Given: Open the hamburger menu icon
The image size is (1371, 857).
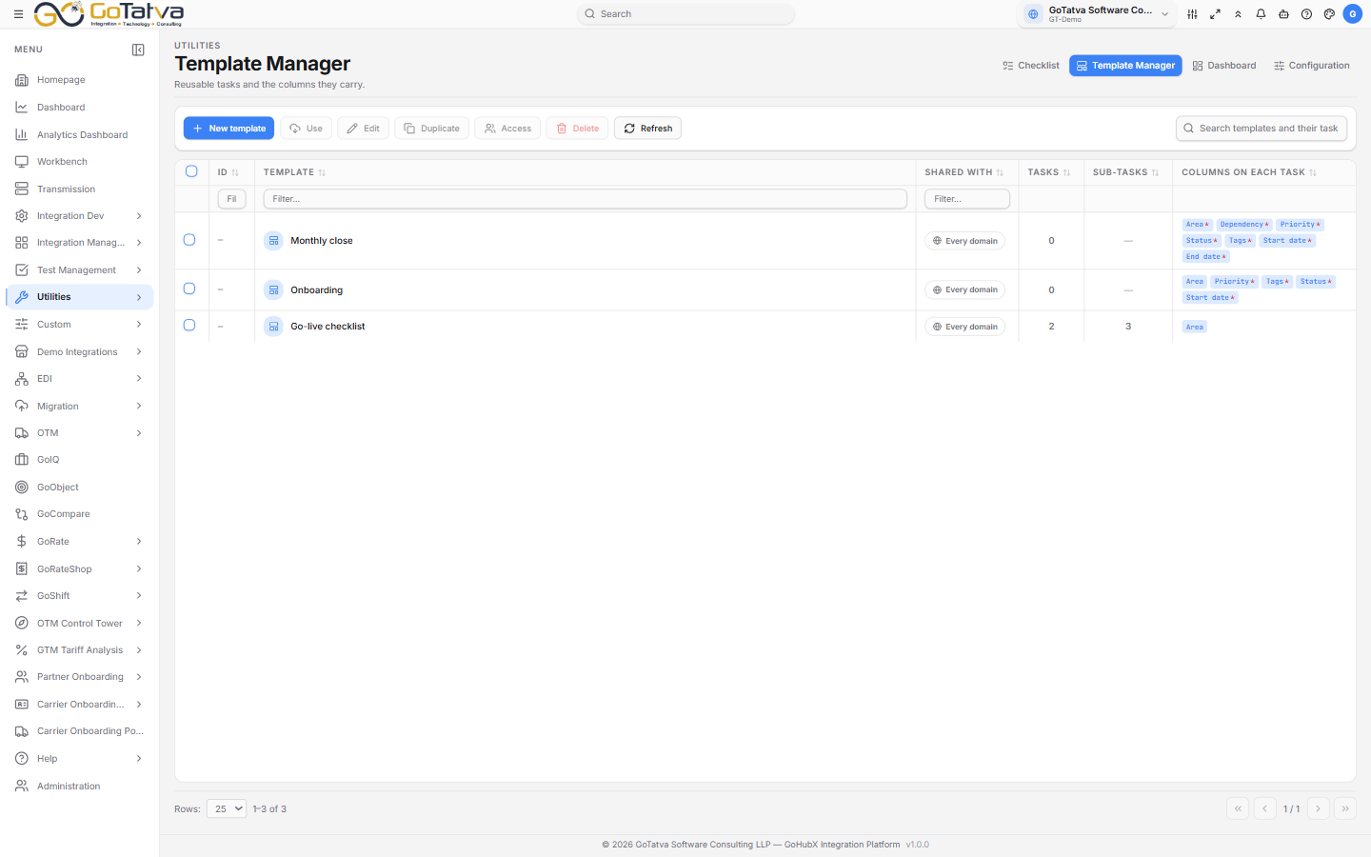Looking at the screenshot, I should point(18,14).
